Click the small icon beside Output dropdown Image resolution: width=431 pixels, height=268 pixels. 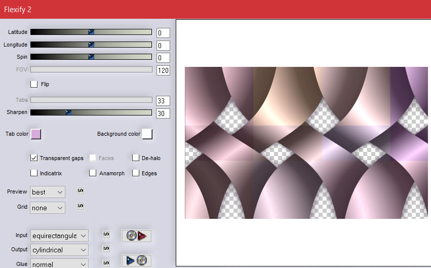pyautogui.click(x=106, y=249)
